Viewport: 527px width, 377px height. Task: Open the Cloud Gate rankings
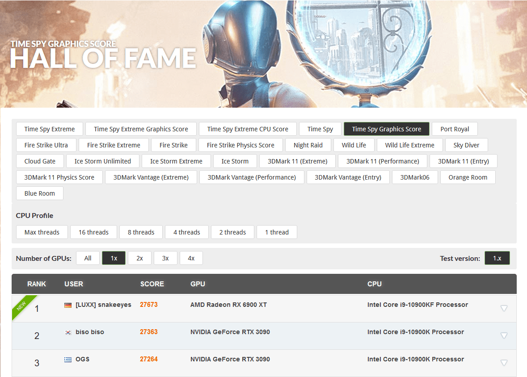(x=40, y=161)
